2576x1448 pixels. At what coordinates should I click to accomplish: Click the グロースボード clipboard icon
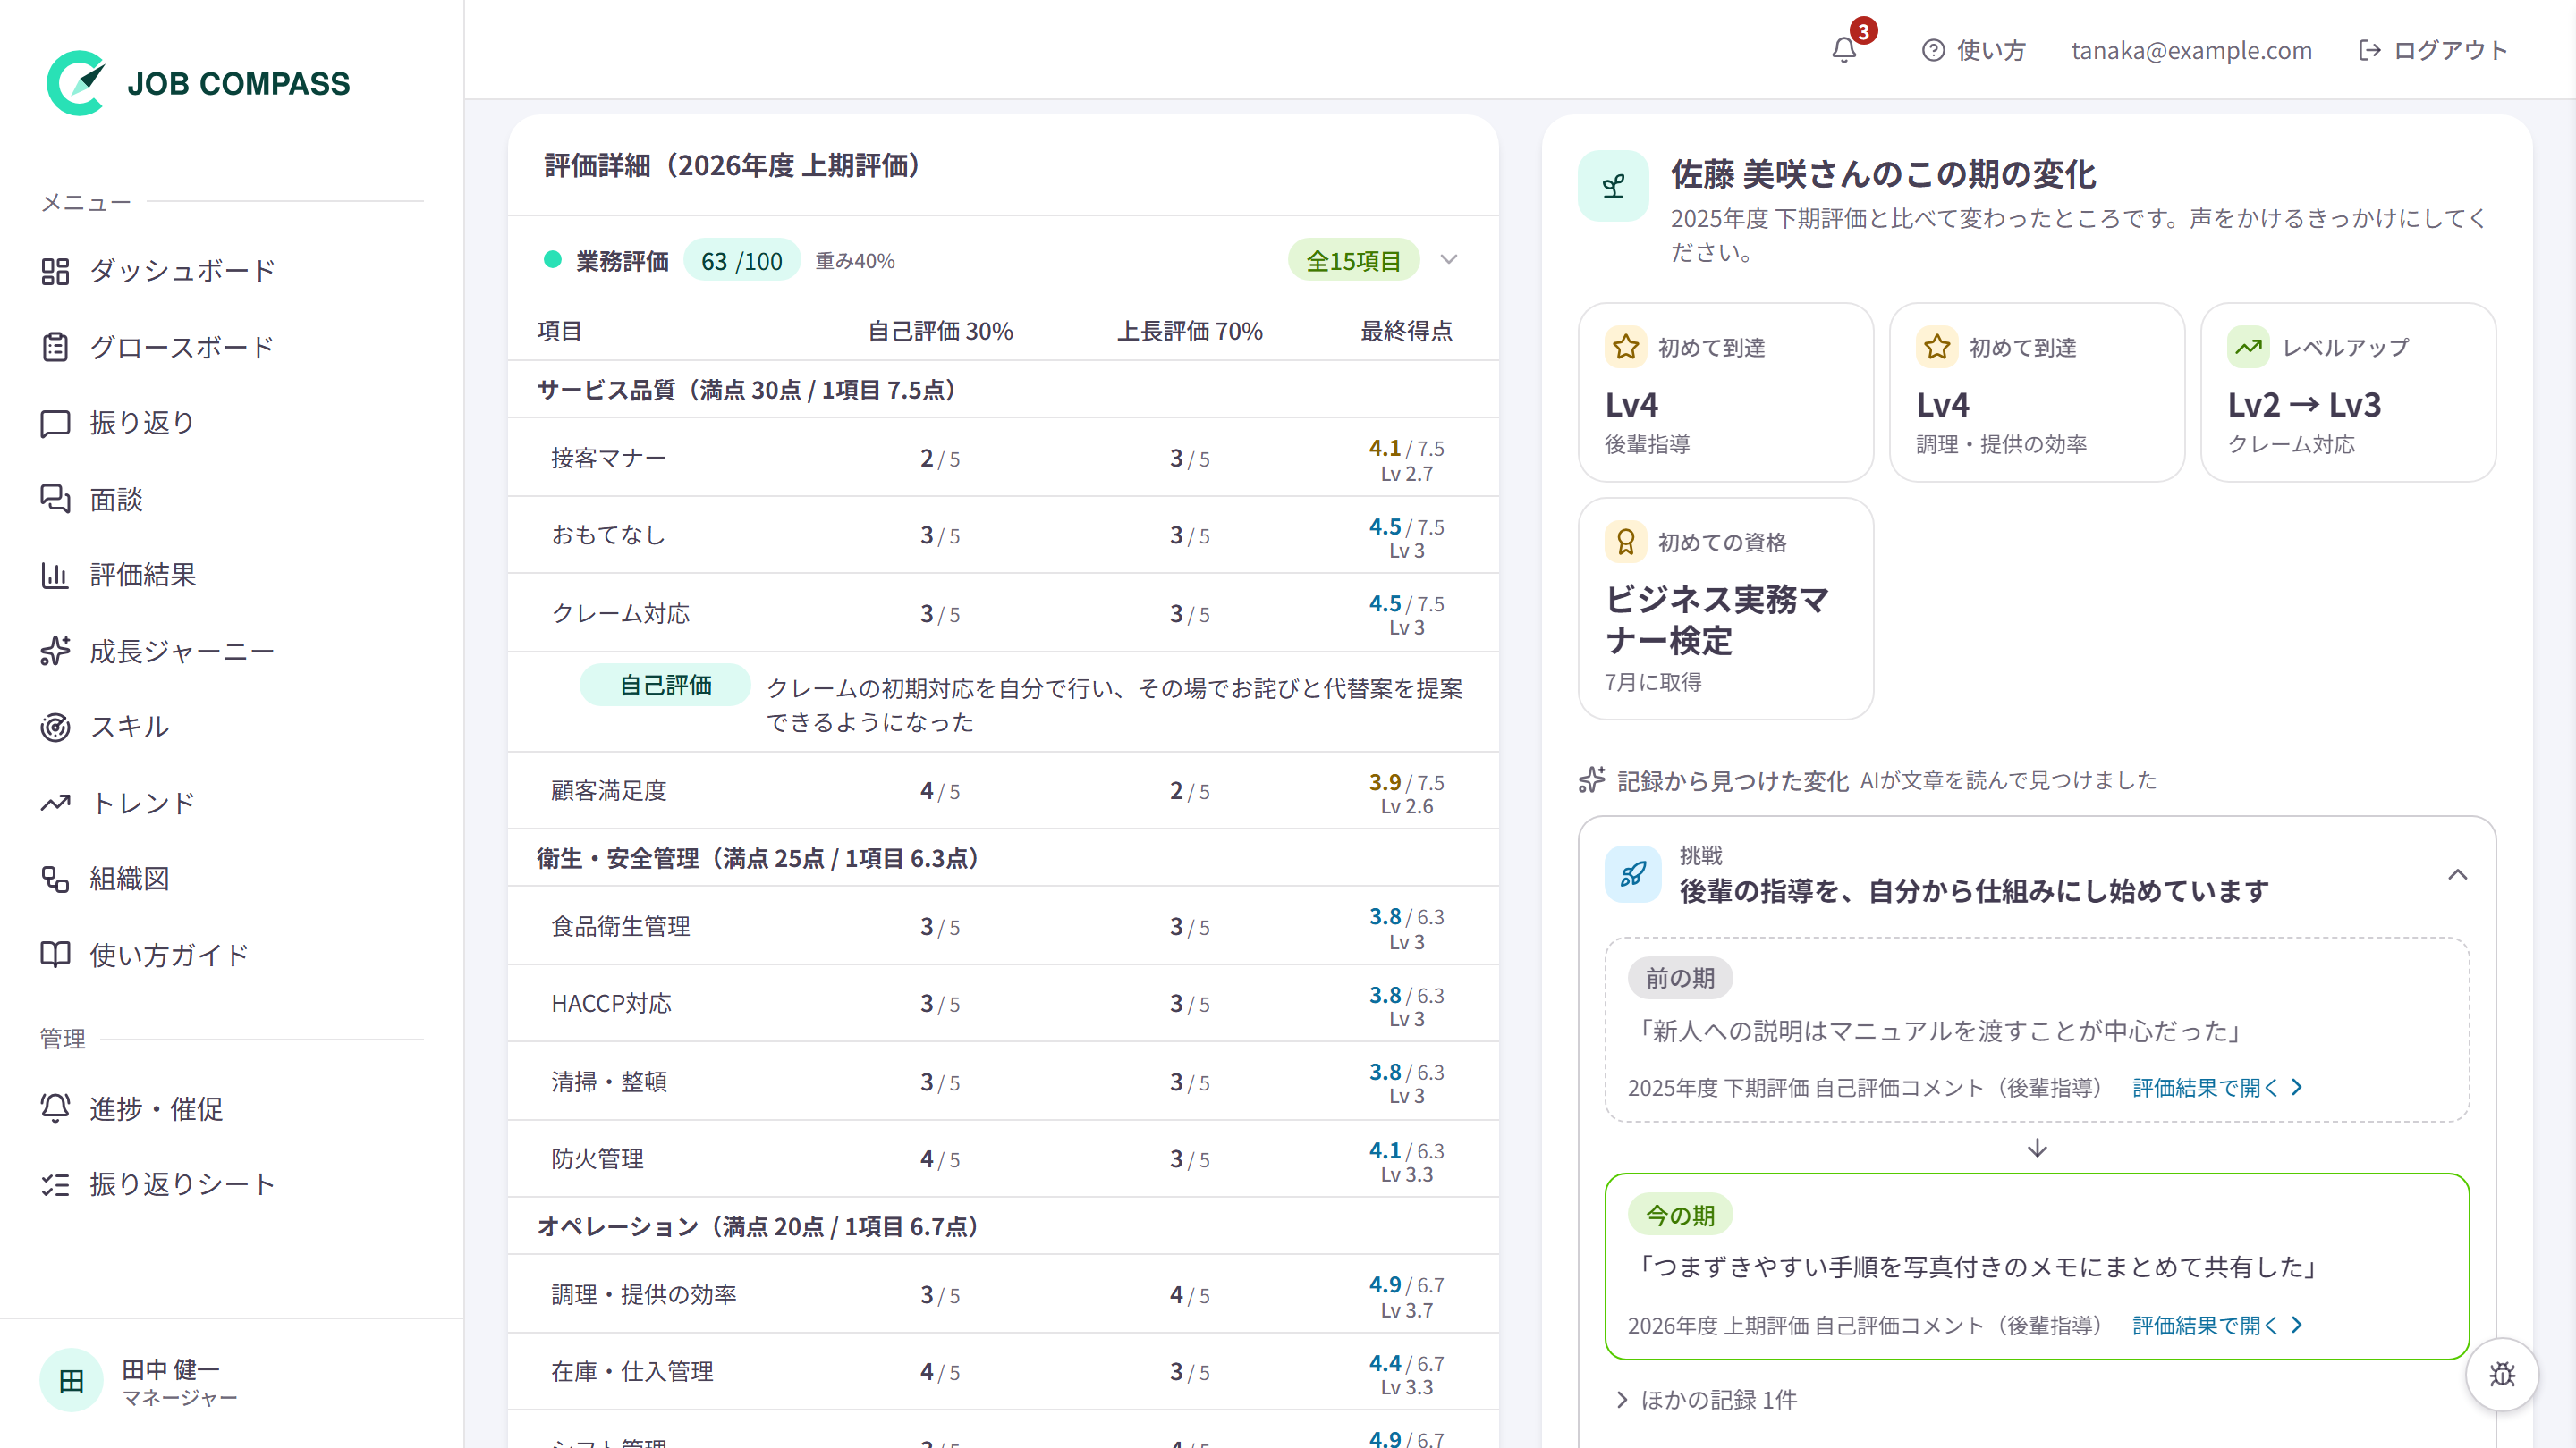[x=55, y=347]
